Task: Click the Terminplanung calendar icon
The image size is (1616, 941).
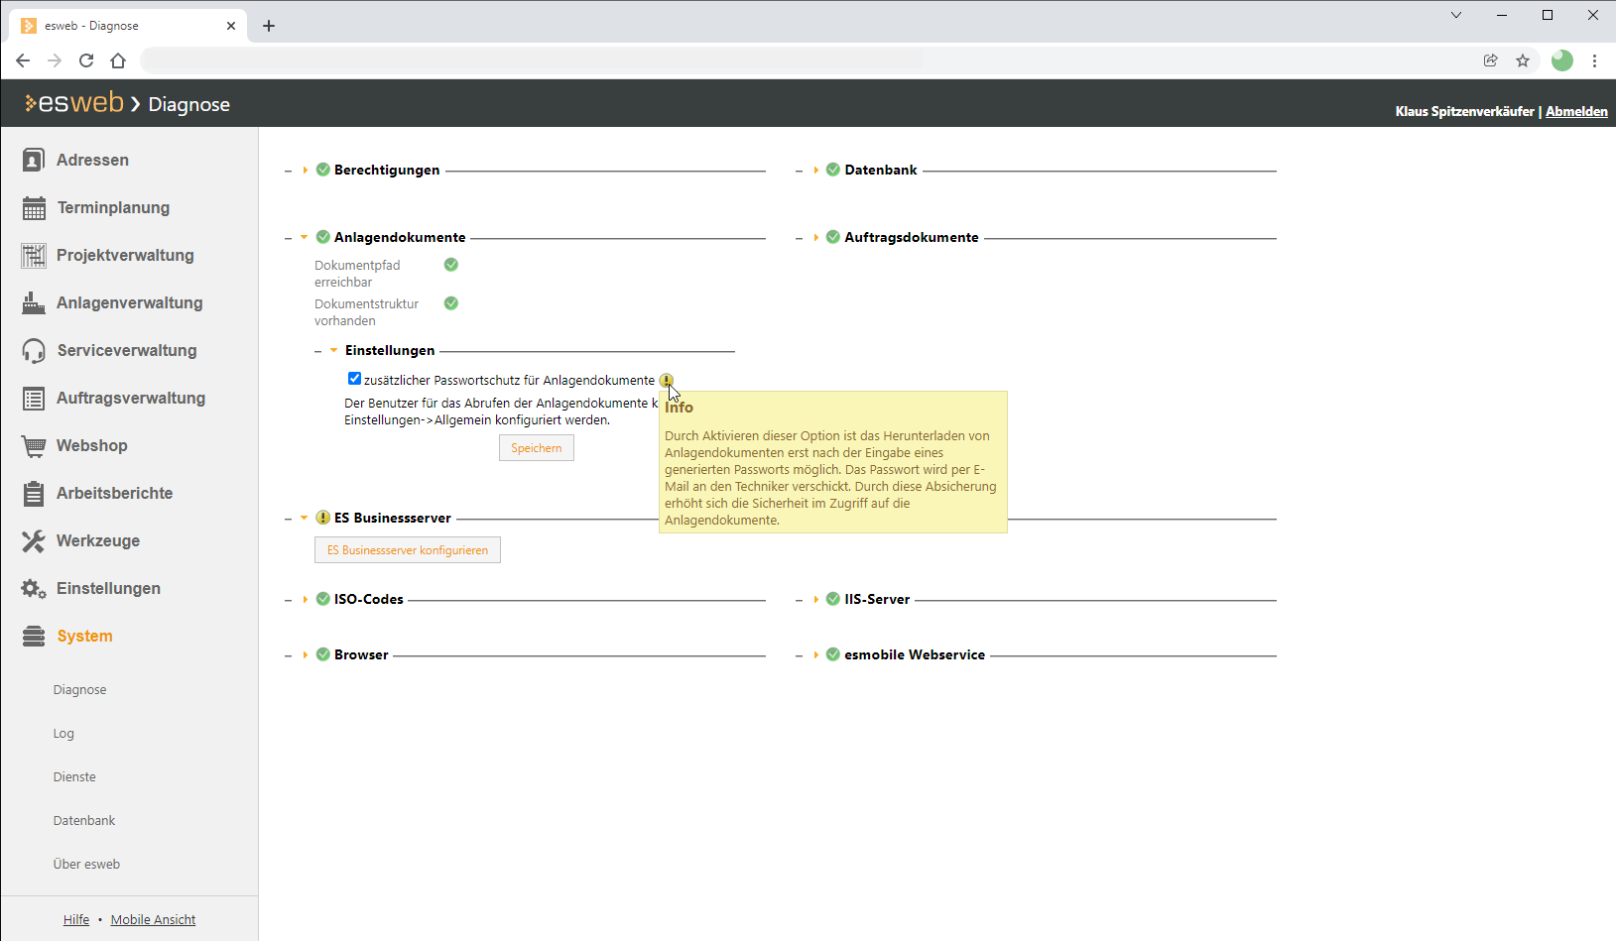Action: [34, 208]
